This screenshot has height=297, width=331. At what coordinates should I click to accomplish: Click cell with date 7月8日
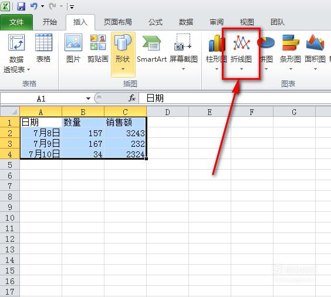(x=40, y=133)
